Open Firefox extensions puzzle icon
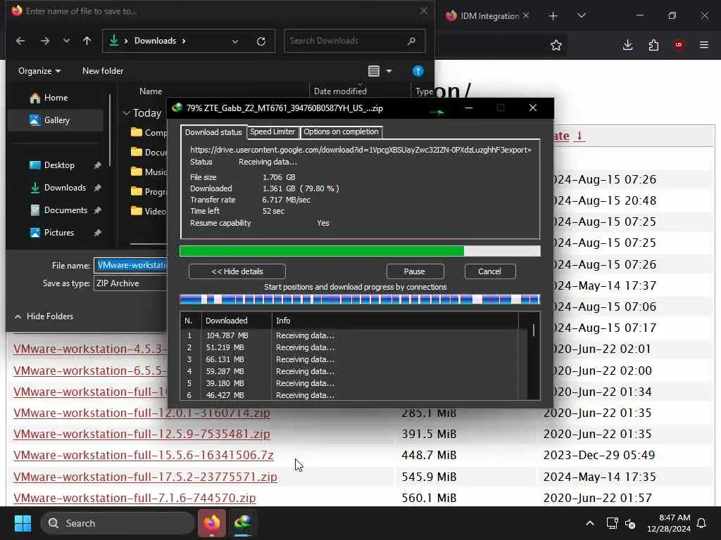721x540 pixels. point(653,45)
